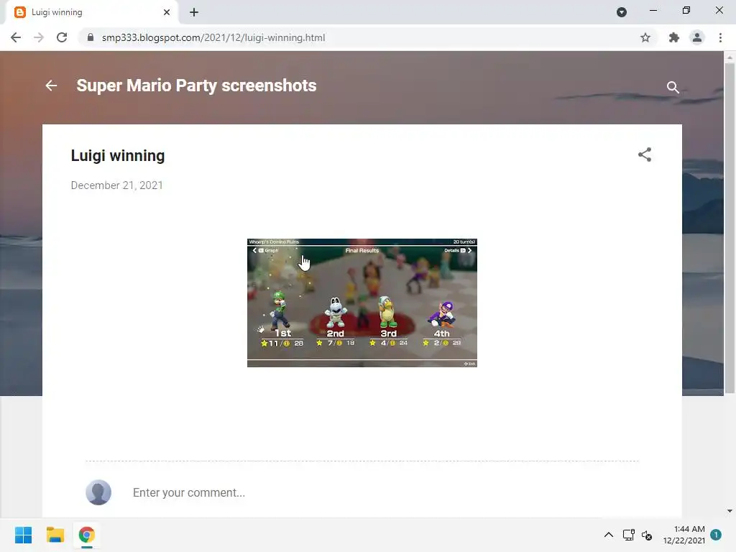Viewport: 736px width, 552px height.
Task: Open the Final Results screenshot image
Action: [362, 303]
